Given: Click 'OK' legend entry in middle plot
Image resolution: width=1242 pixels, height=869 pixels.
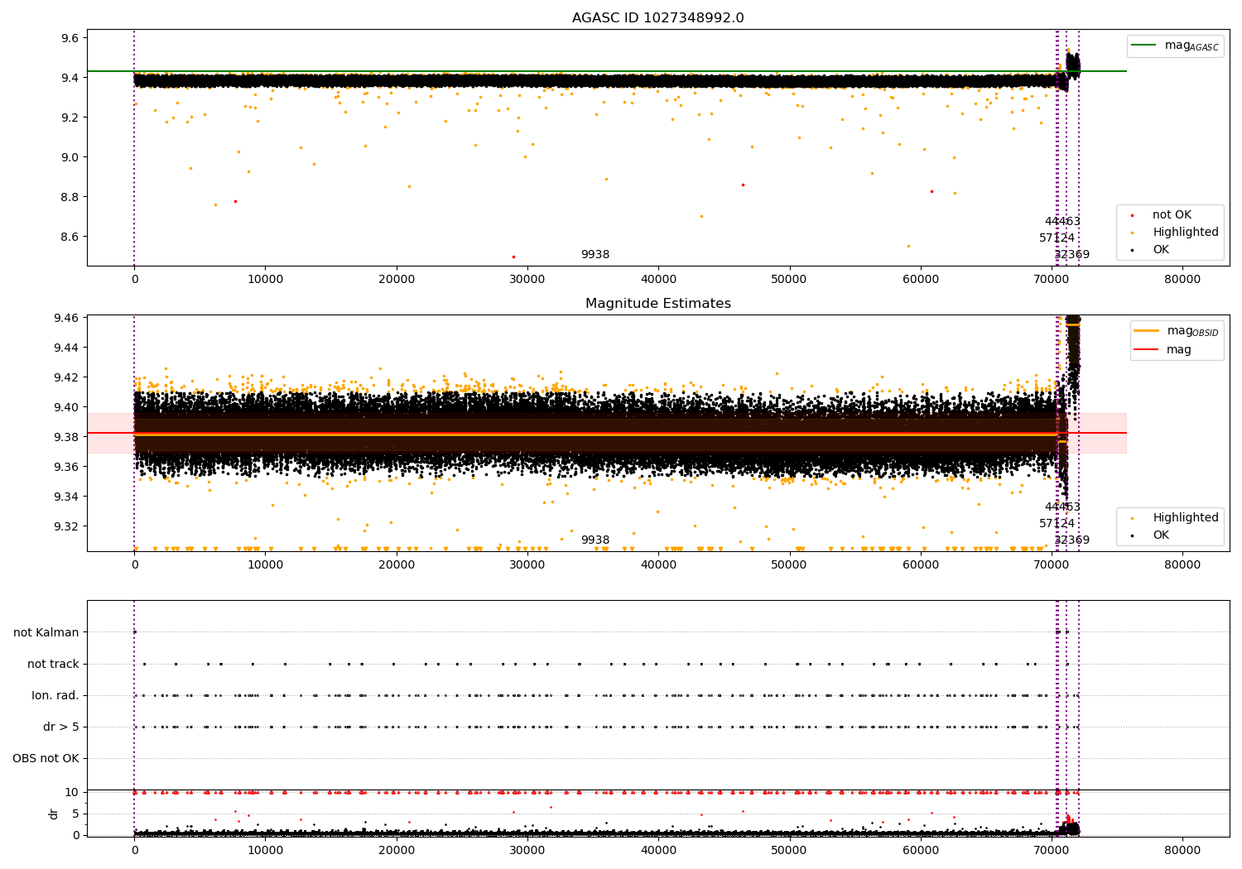Looking at the screenshot, I should point(1161,535).
